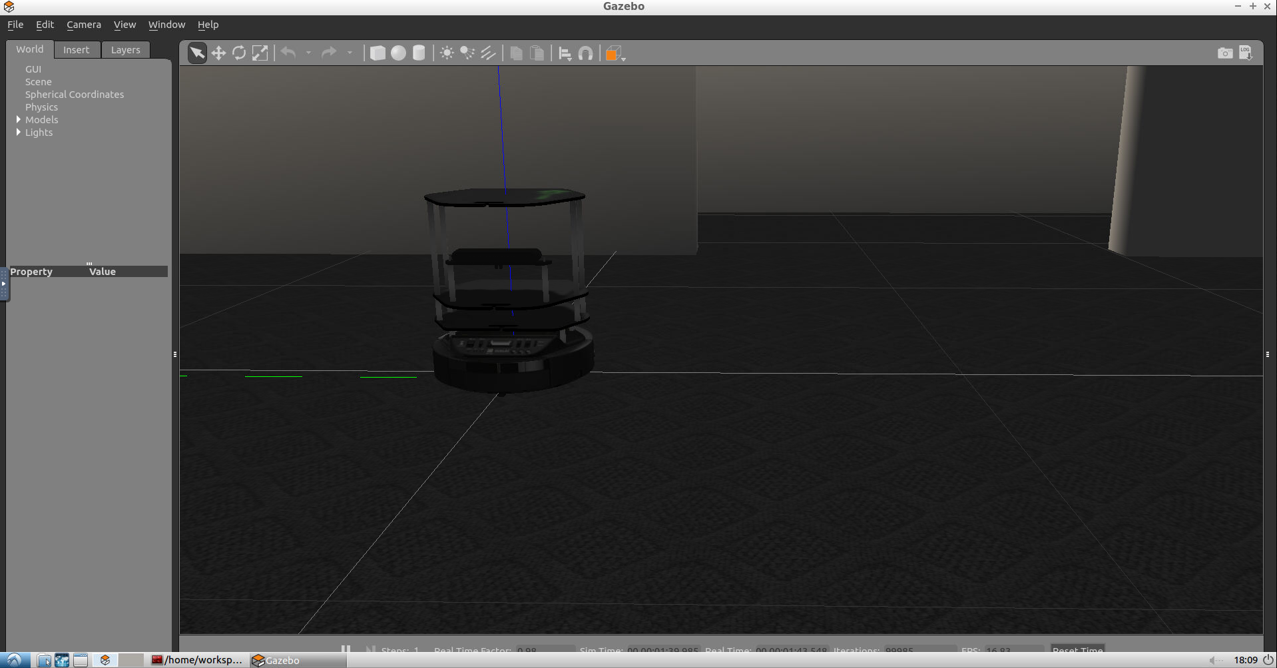The image size is (1277, 668).
Task: Click the Copy icon in toolbar
Action: click(516, 53)
